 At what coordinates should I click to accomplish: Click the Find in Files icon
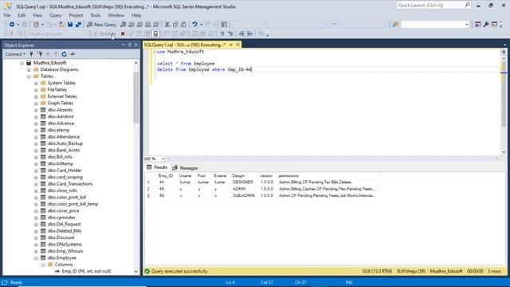(x=395, y=25)
